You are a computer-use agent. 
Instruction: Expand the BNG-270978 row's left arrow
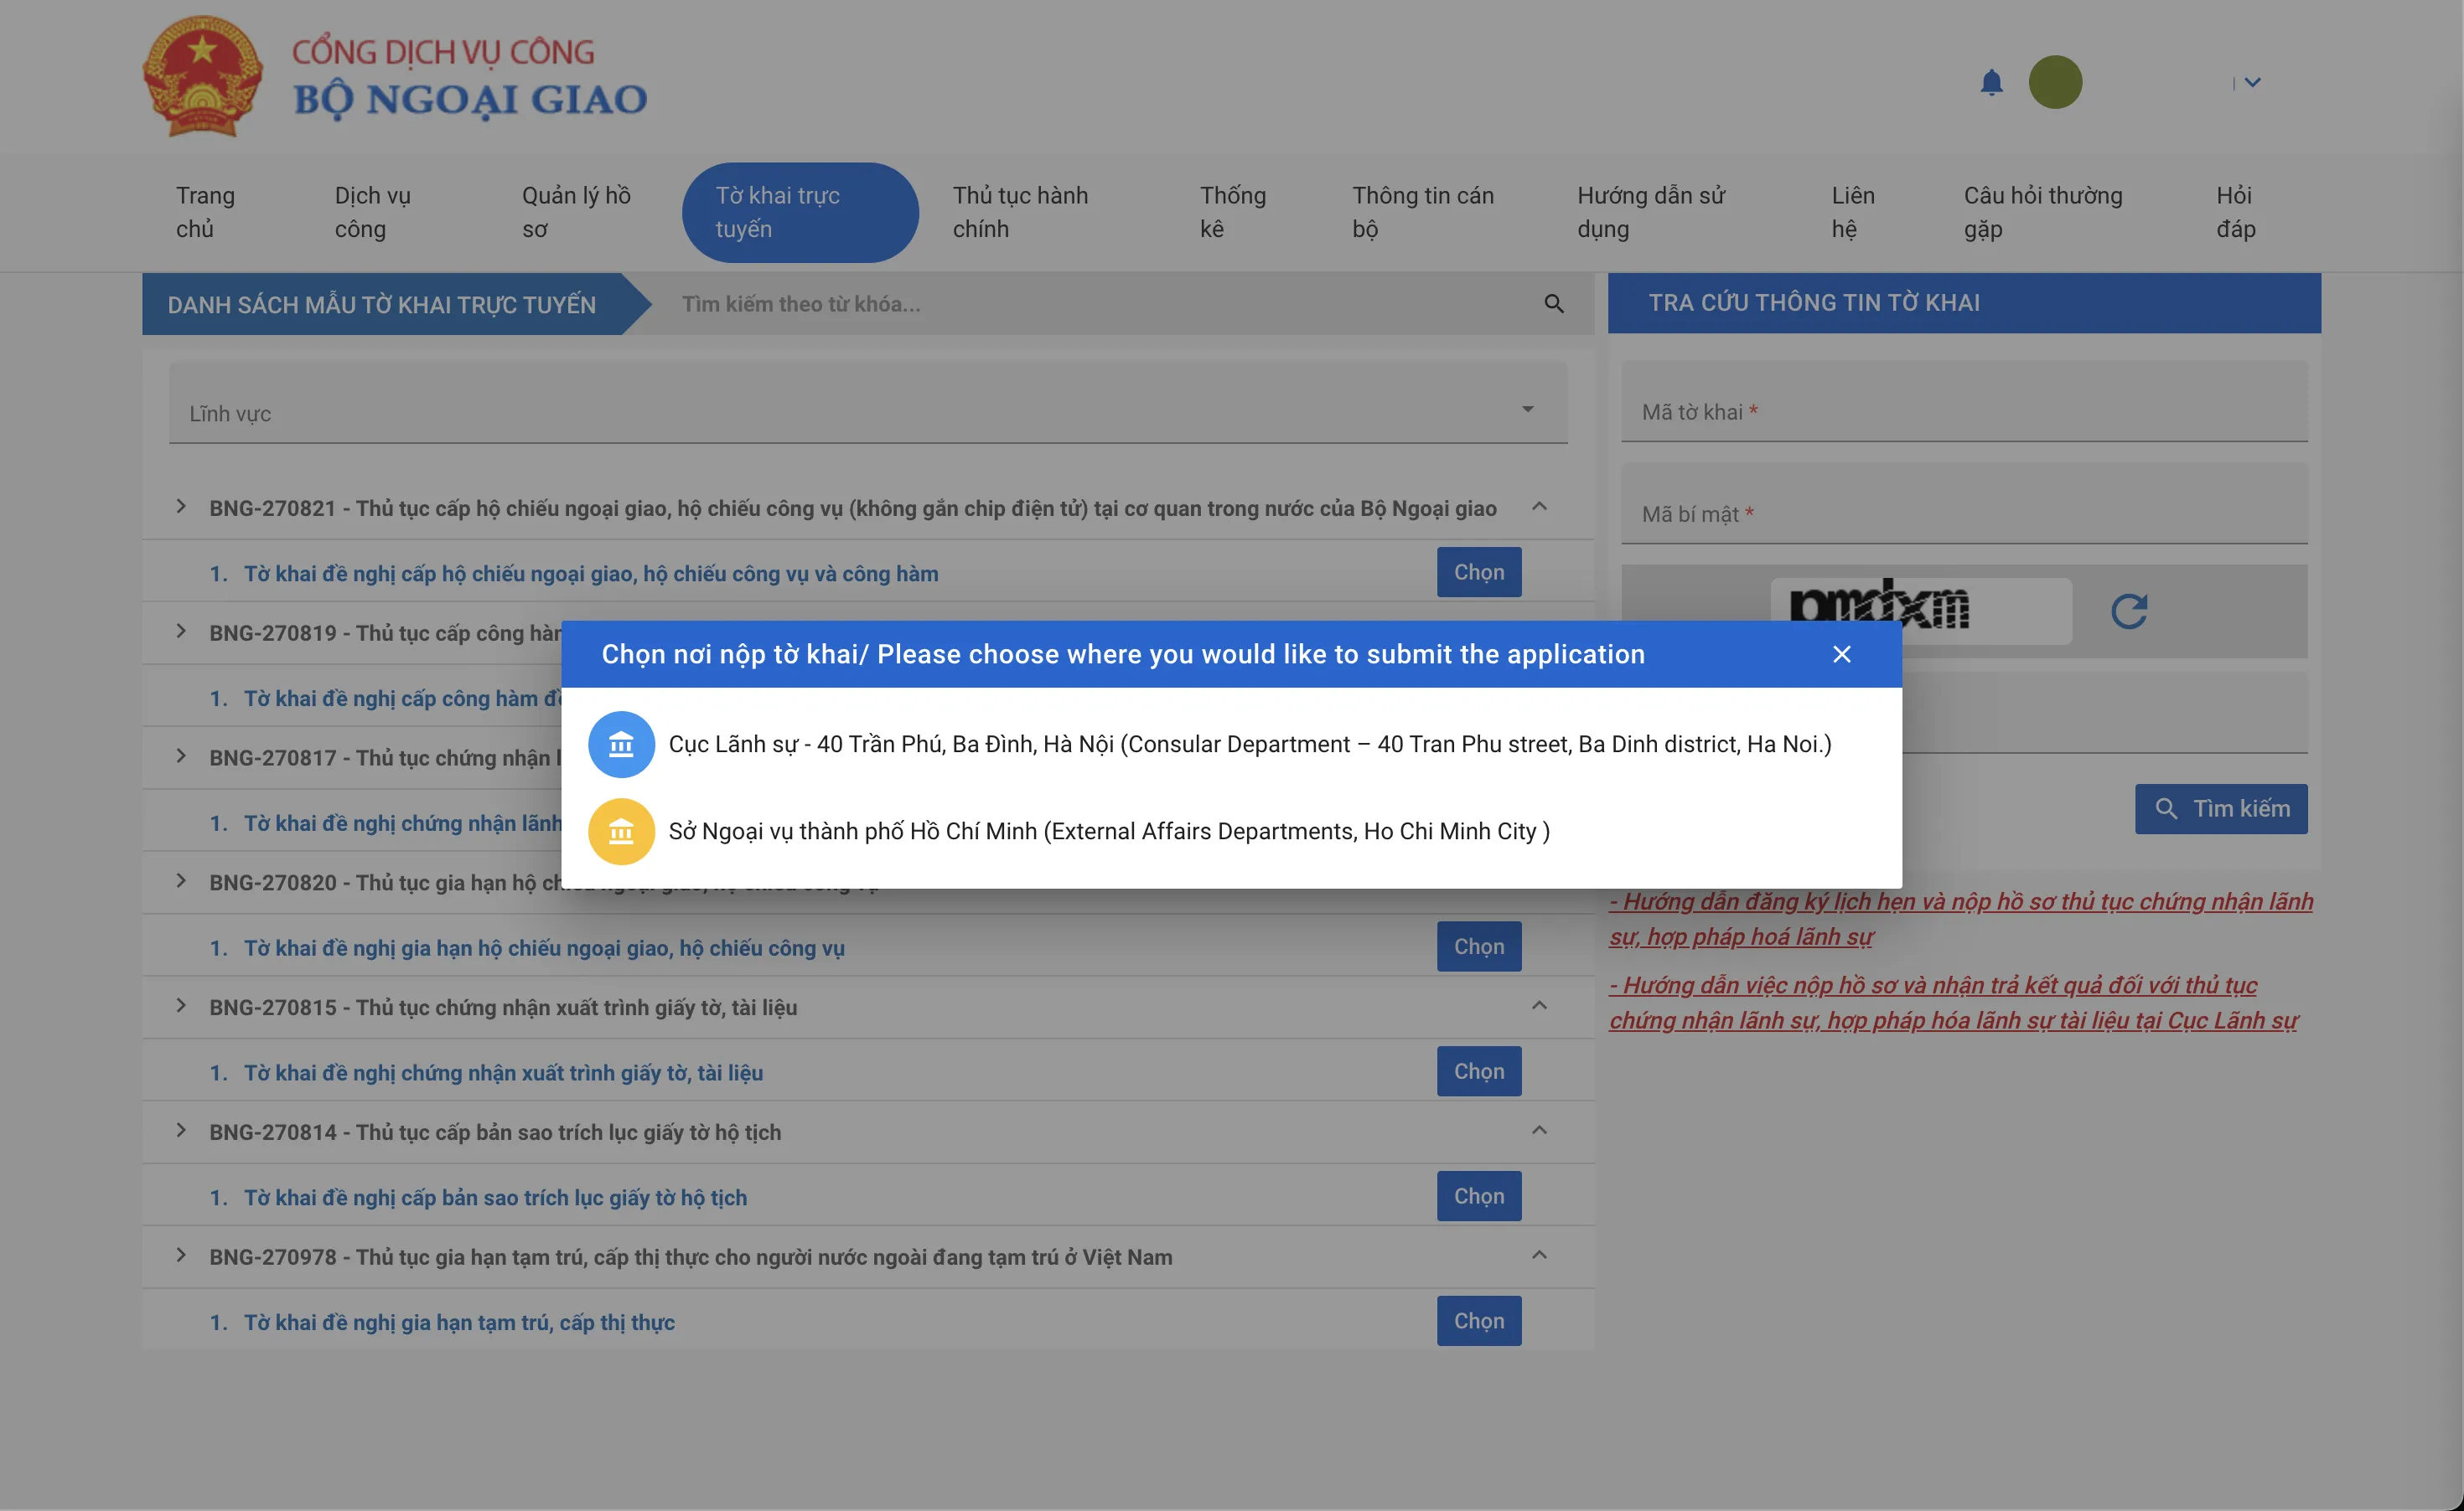pyautogui.click(x=181, y=1256)
